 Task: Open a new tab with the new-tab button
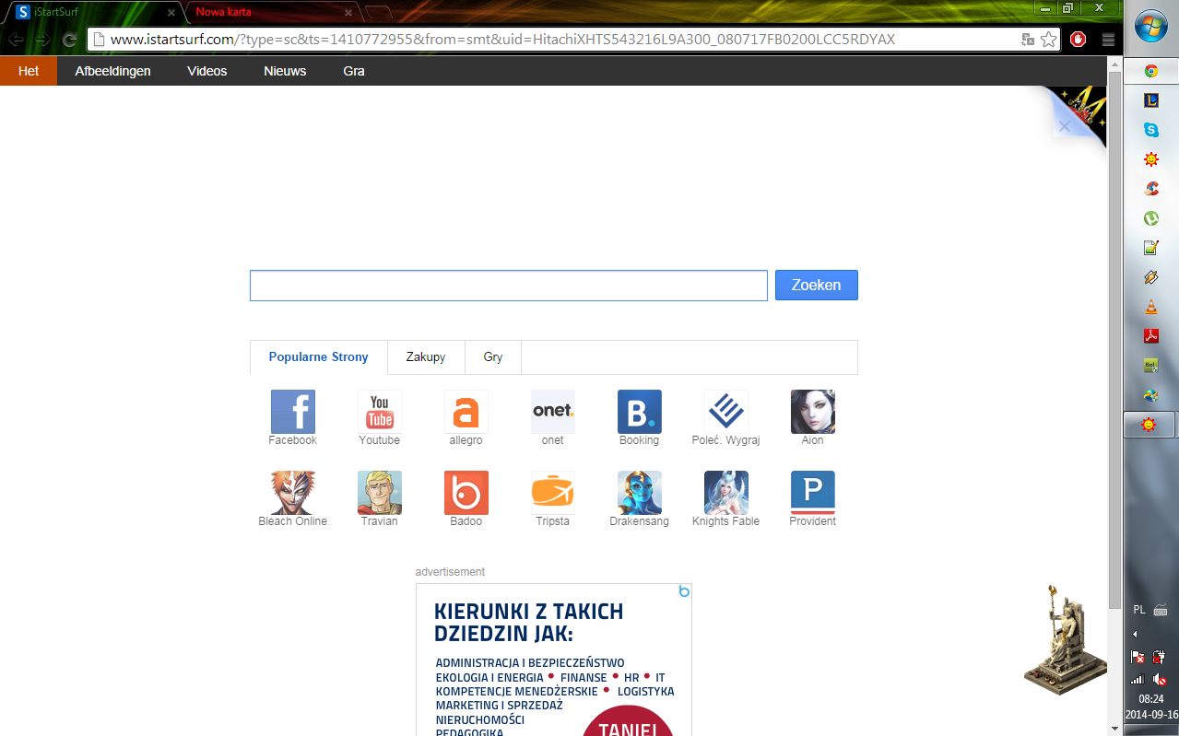point(378,13)
